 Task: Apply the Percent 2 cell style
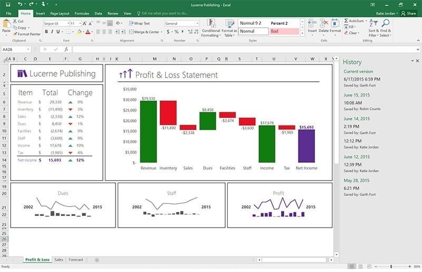click(x=284, y=23)
